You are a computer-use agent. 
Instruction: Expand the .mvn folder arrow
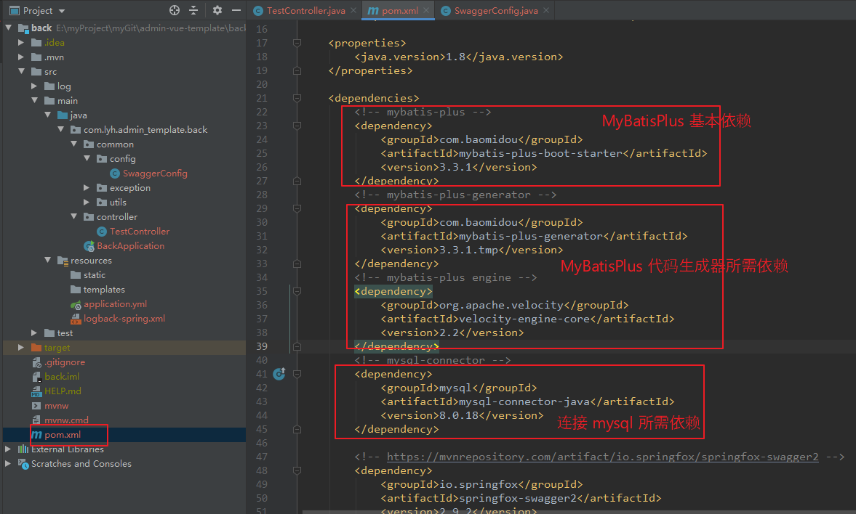[21, 57]
